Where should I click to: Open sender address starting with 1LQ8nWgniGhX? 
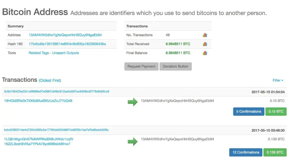pyautogui.click(x=39, y=139)
